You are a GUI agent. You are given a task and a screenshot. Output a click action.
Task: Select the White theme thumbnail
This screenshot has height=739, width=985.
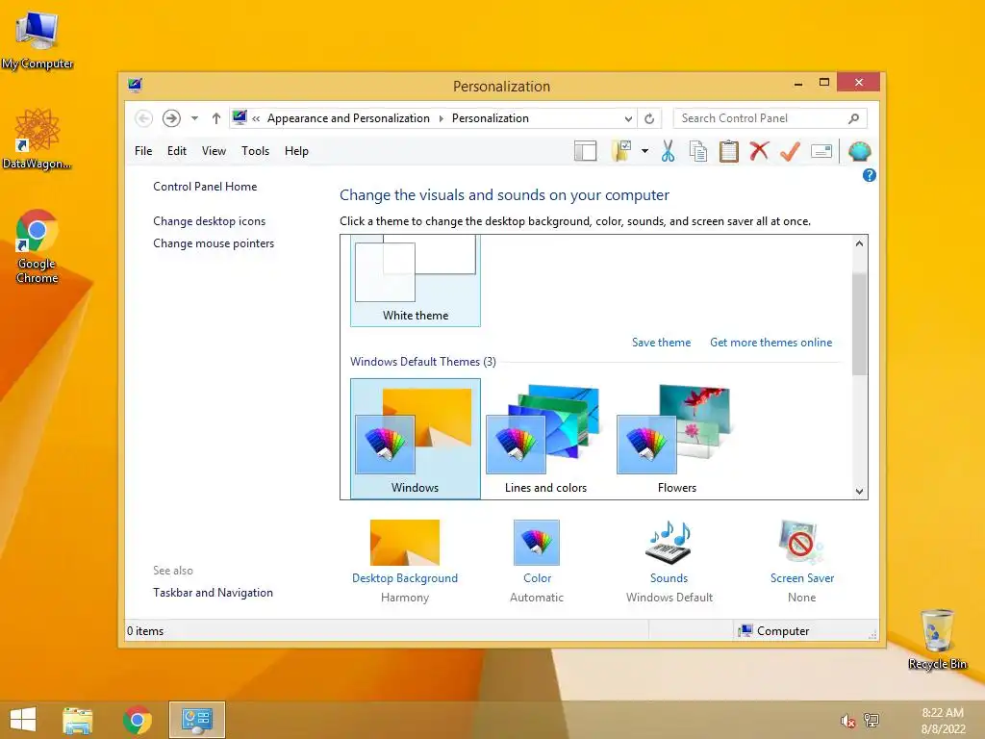point(416,281)
